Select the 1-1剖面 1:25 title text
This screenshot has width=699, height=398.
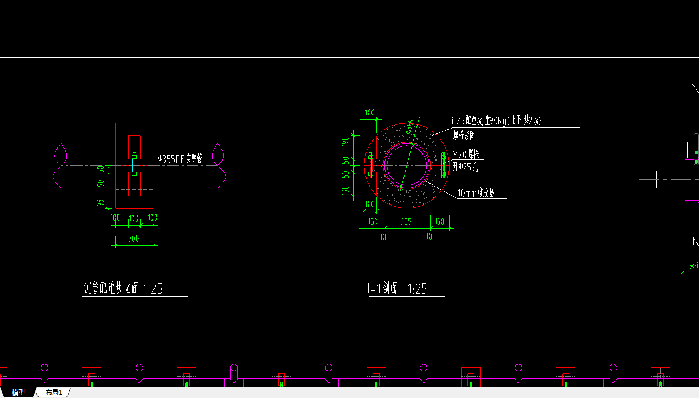397,288
